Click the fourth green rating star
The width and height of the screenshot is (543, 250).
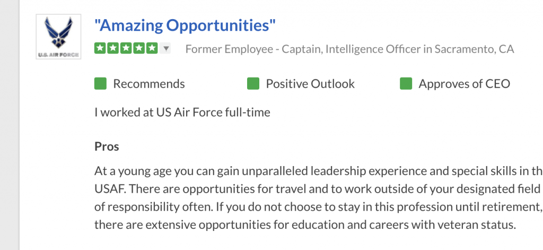(x=138, y=48)
